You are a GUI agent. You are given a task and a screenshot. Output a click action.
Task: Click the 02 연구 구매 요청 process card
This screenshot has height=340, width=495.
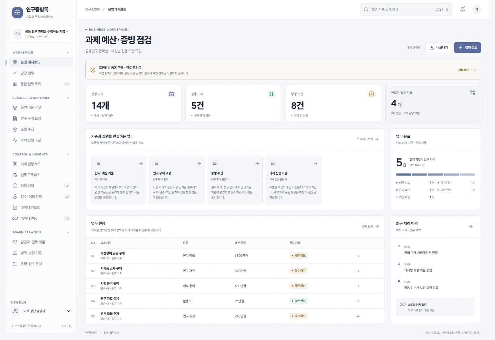177,180
